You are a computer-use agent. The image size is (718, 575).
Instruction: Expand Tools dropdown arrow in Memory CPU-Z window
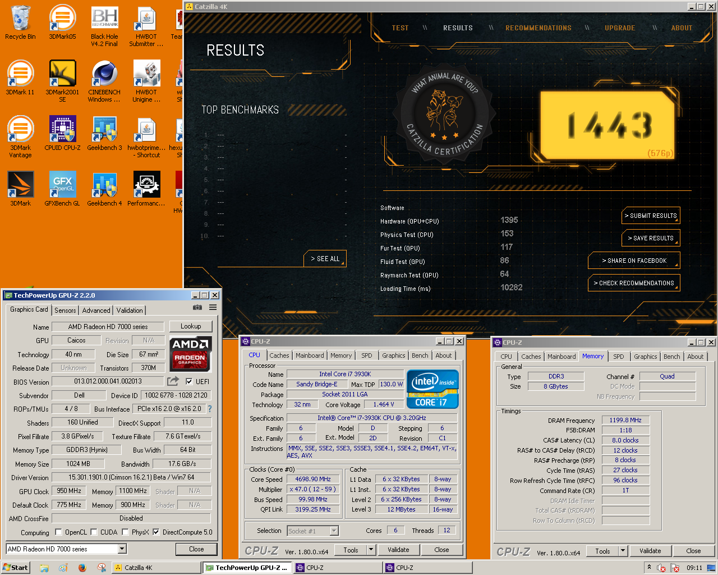tap(623, 551)
